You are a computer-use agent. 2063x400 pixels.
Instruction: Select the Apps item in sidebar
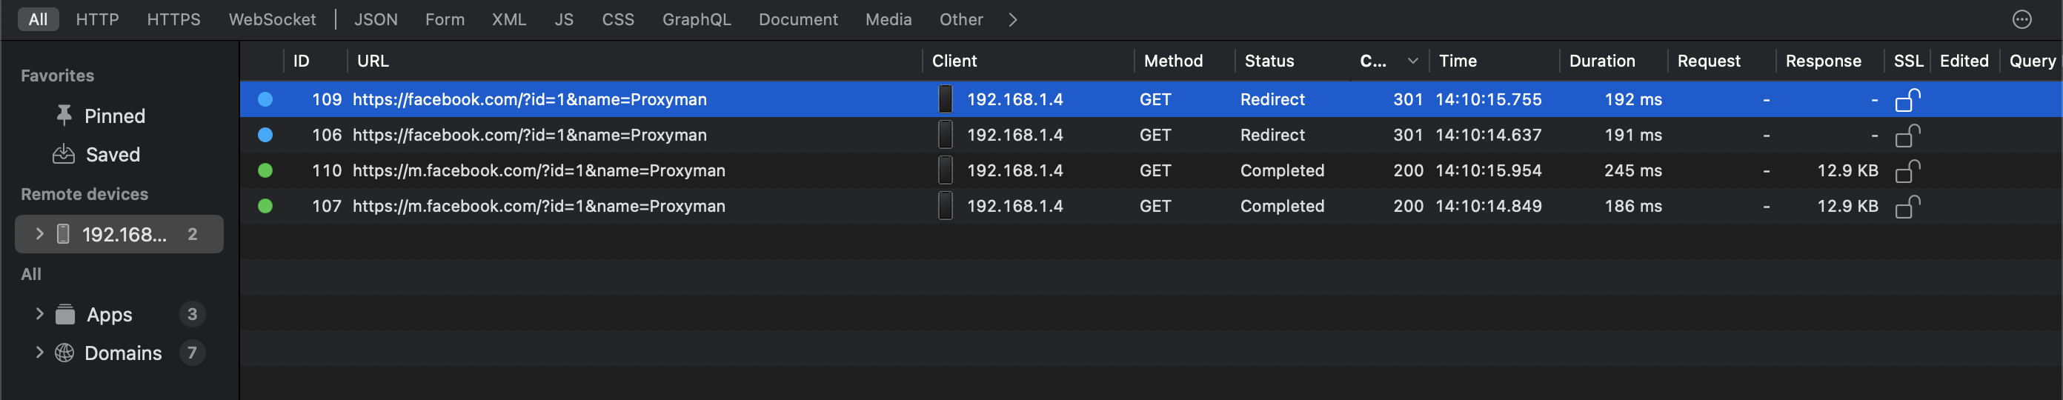(x=110, y=314)
